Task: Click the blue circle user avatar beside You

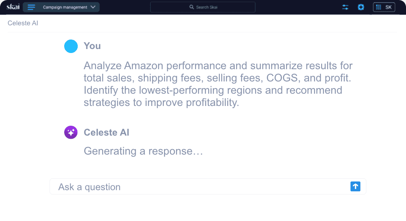Action: (71, 46)
